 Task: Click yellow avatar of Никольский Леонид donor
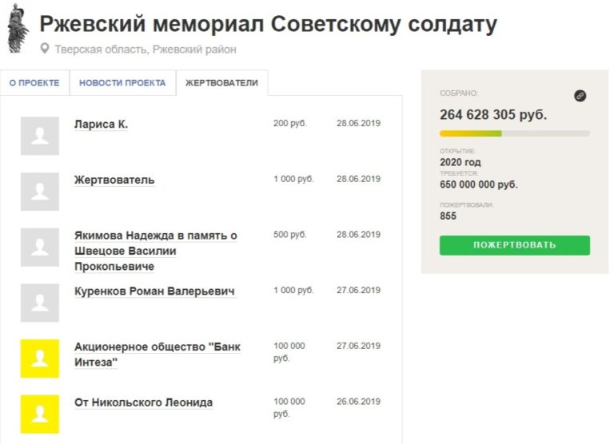click(x=40, y=414)
